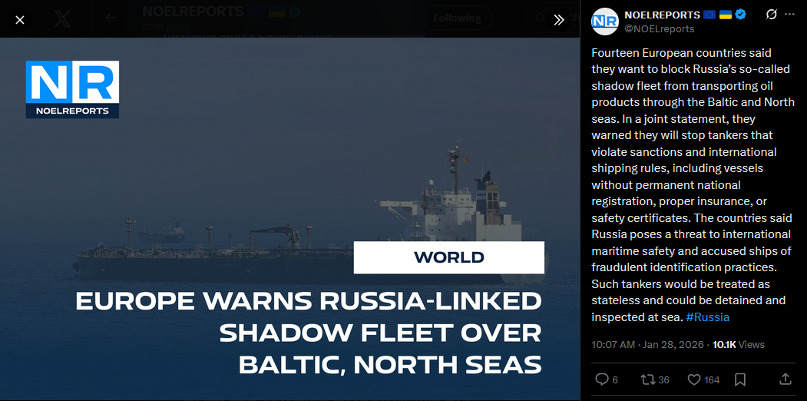Click the back arrow in dimmed header
This screenshot has width=807, height=401.
tap(110, 18)
